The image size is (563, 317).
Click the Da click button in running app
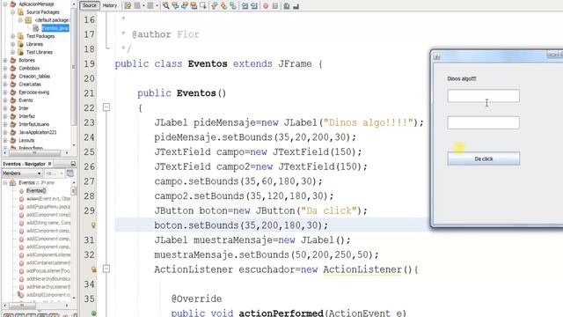(484, 158)
